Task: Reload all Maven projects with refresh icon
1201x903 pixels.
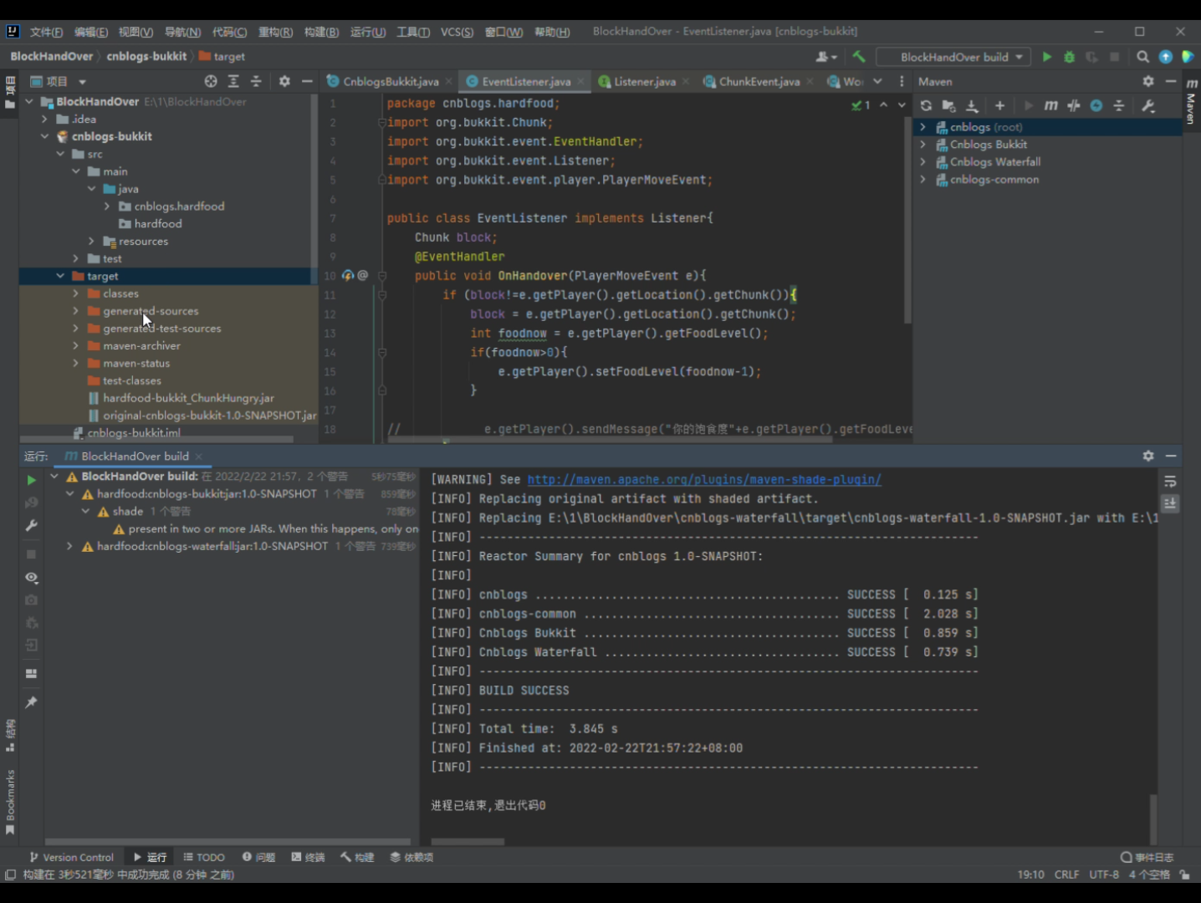Action: (x=926, y=105)
